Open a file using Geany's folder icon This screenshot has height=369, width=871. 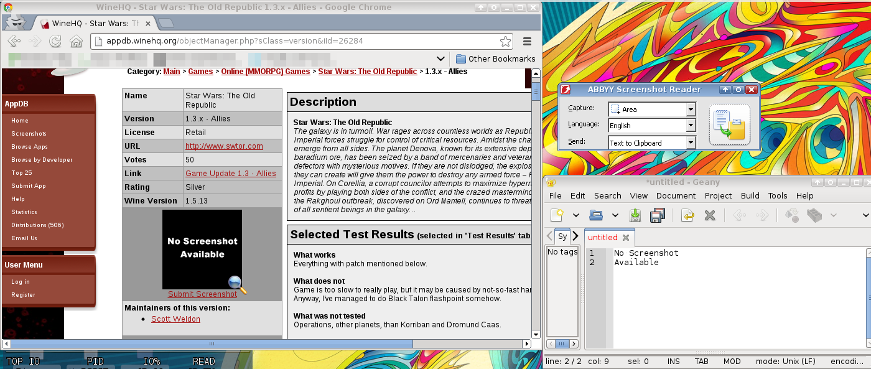(x=596, y=215)
